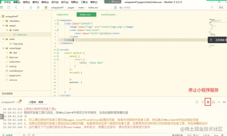Viewport: 227px width, 136px height.
Task: Go forward with the right arrow icon
Action: (x=23, y=8)
